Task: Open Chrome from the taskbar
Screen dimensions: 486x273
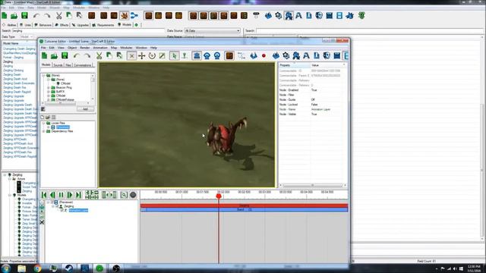Action: point(37,268)
